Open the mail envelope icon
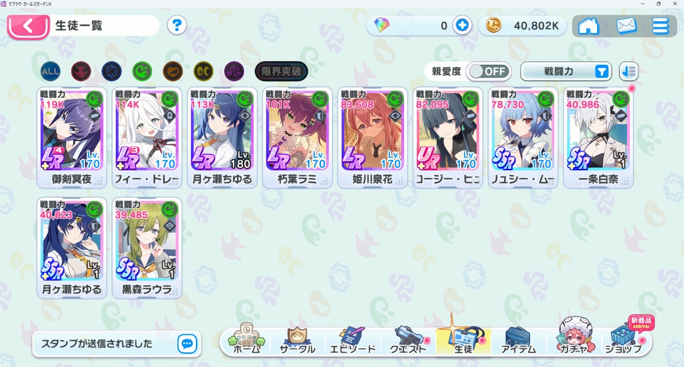The image size is (684, 367). (626, 26)
